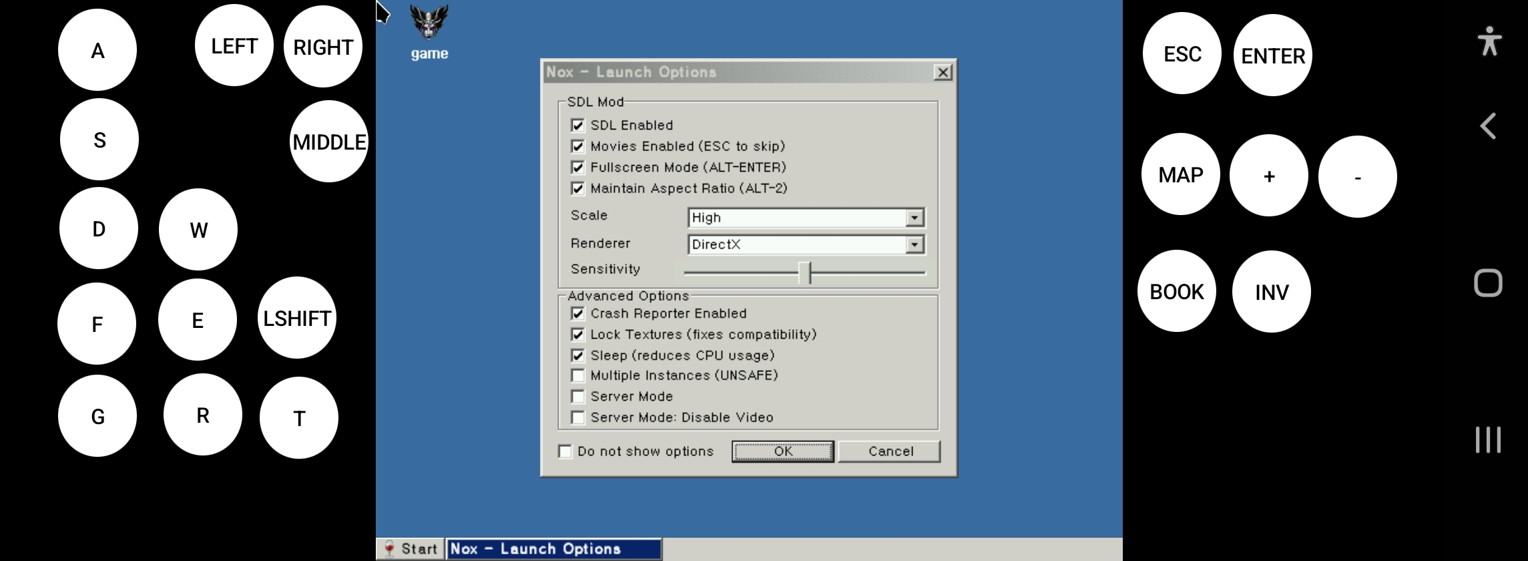Toggle Maintain Aspect Ratio checkbox
1528x561 pixels.
577,188
